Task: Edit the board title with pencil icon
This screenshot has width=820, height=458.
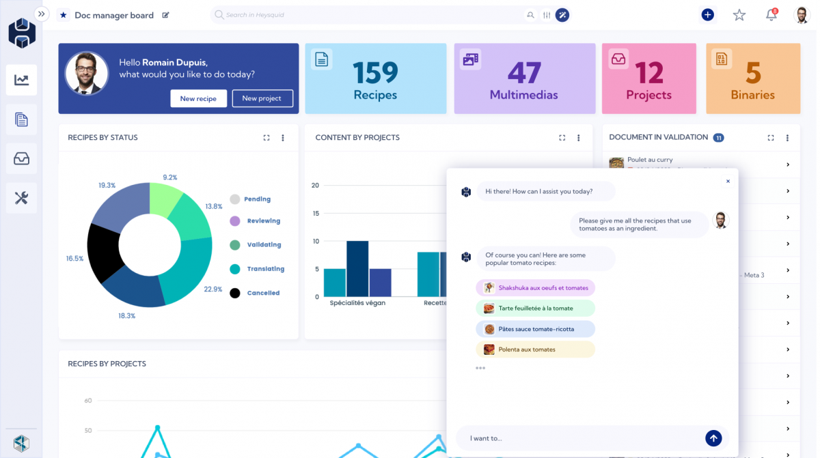Action: [165, 14]
